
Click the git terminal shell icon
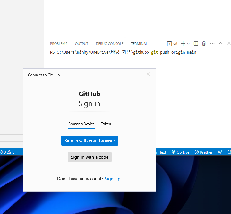coord(169,44)
